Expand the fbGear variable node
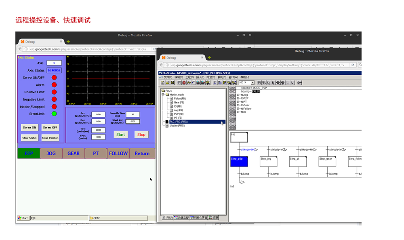Viewport: 404px width, 240px height. click(x=238, y=105)
